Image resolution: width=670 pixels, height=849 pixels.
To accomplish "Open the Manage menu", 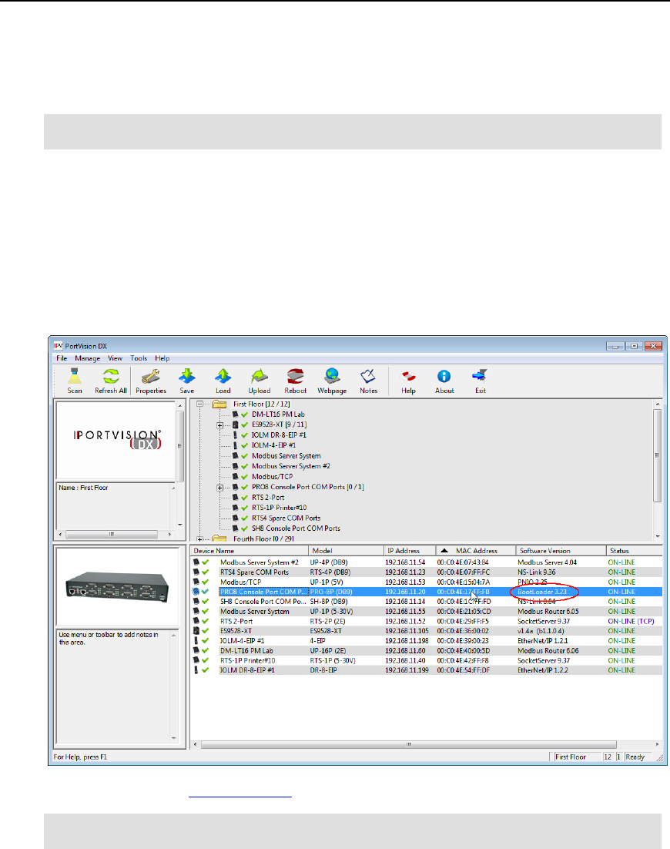I will click(87, 358).
